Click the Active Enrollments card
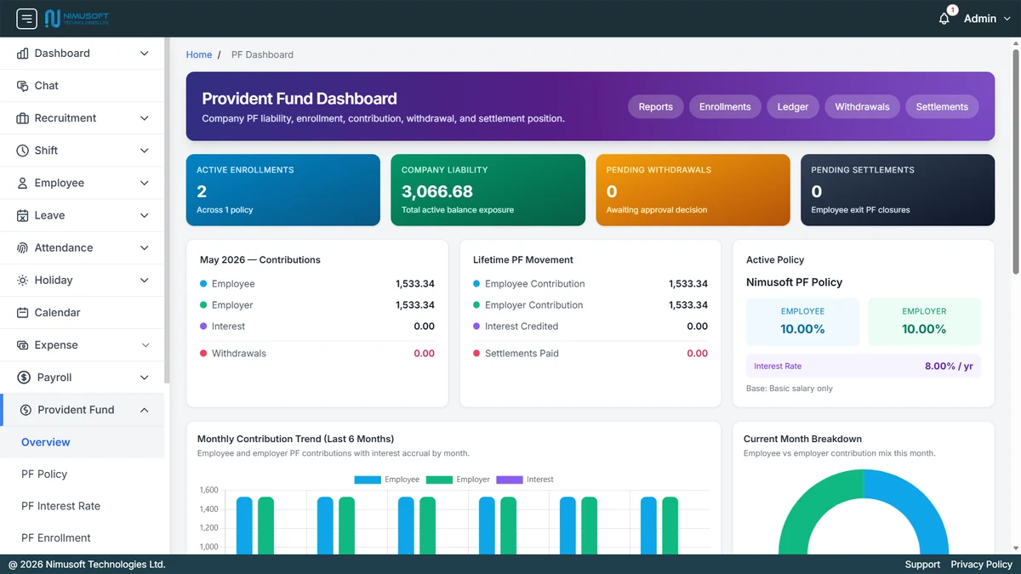This screenshot has height=574, width=1021. click(x=283, y=190)
